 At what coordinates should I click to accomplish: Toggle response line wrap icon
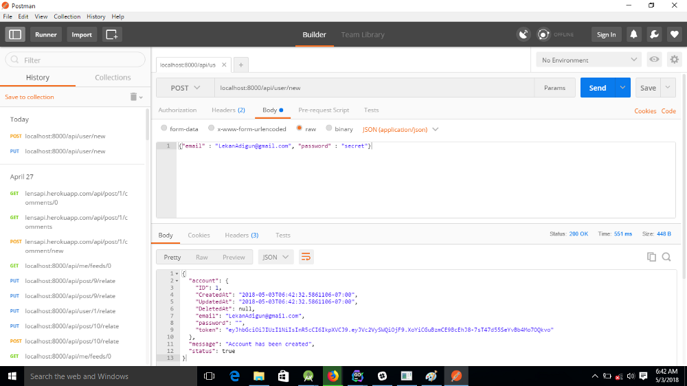coord(306,257)
